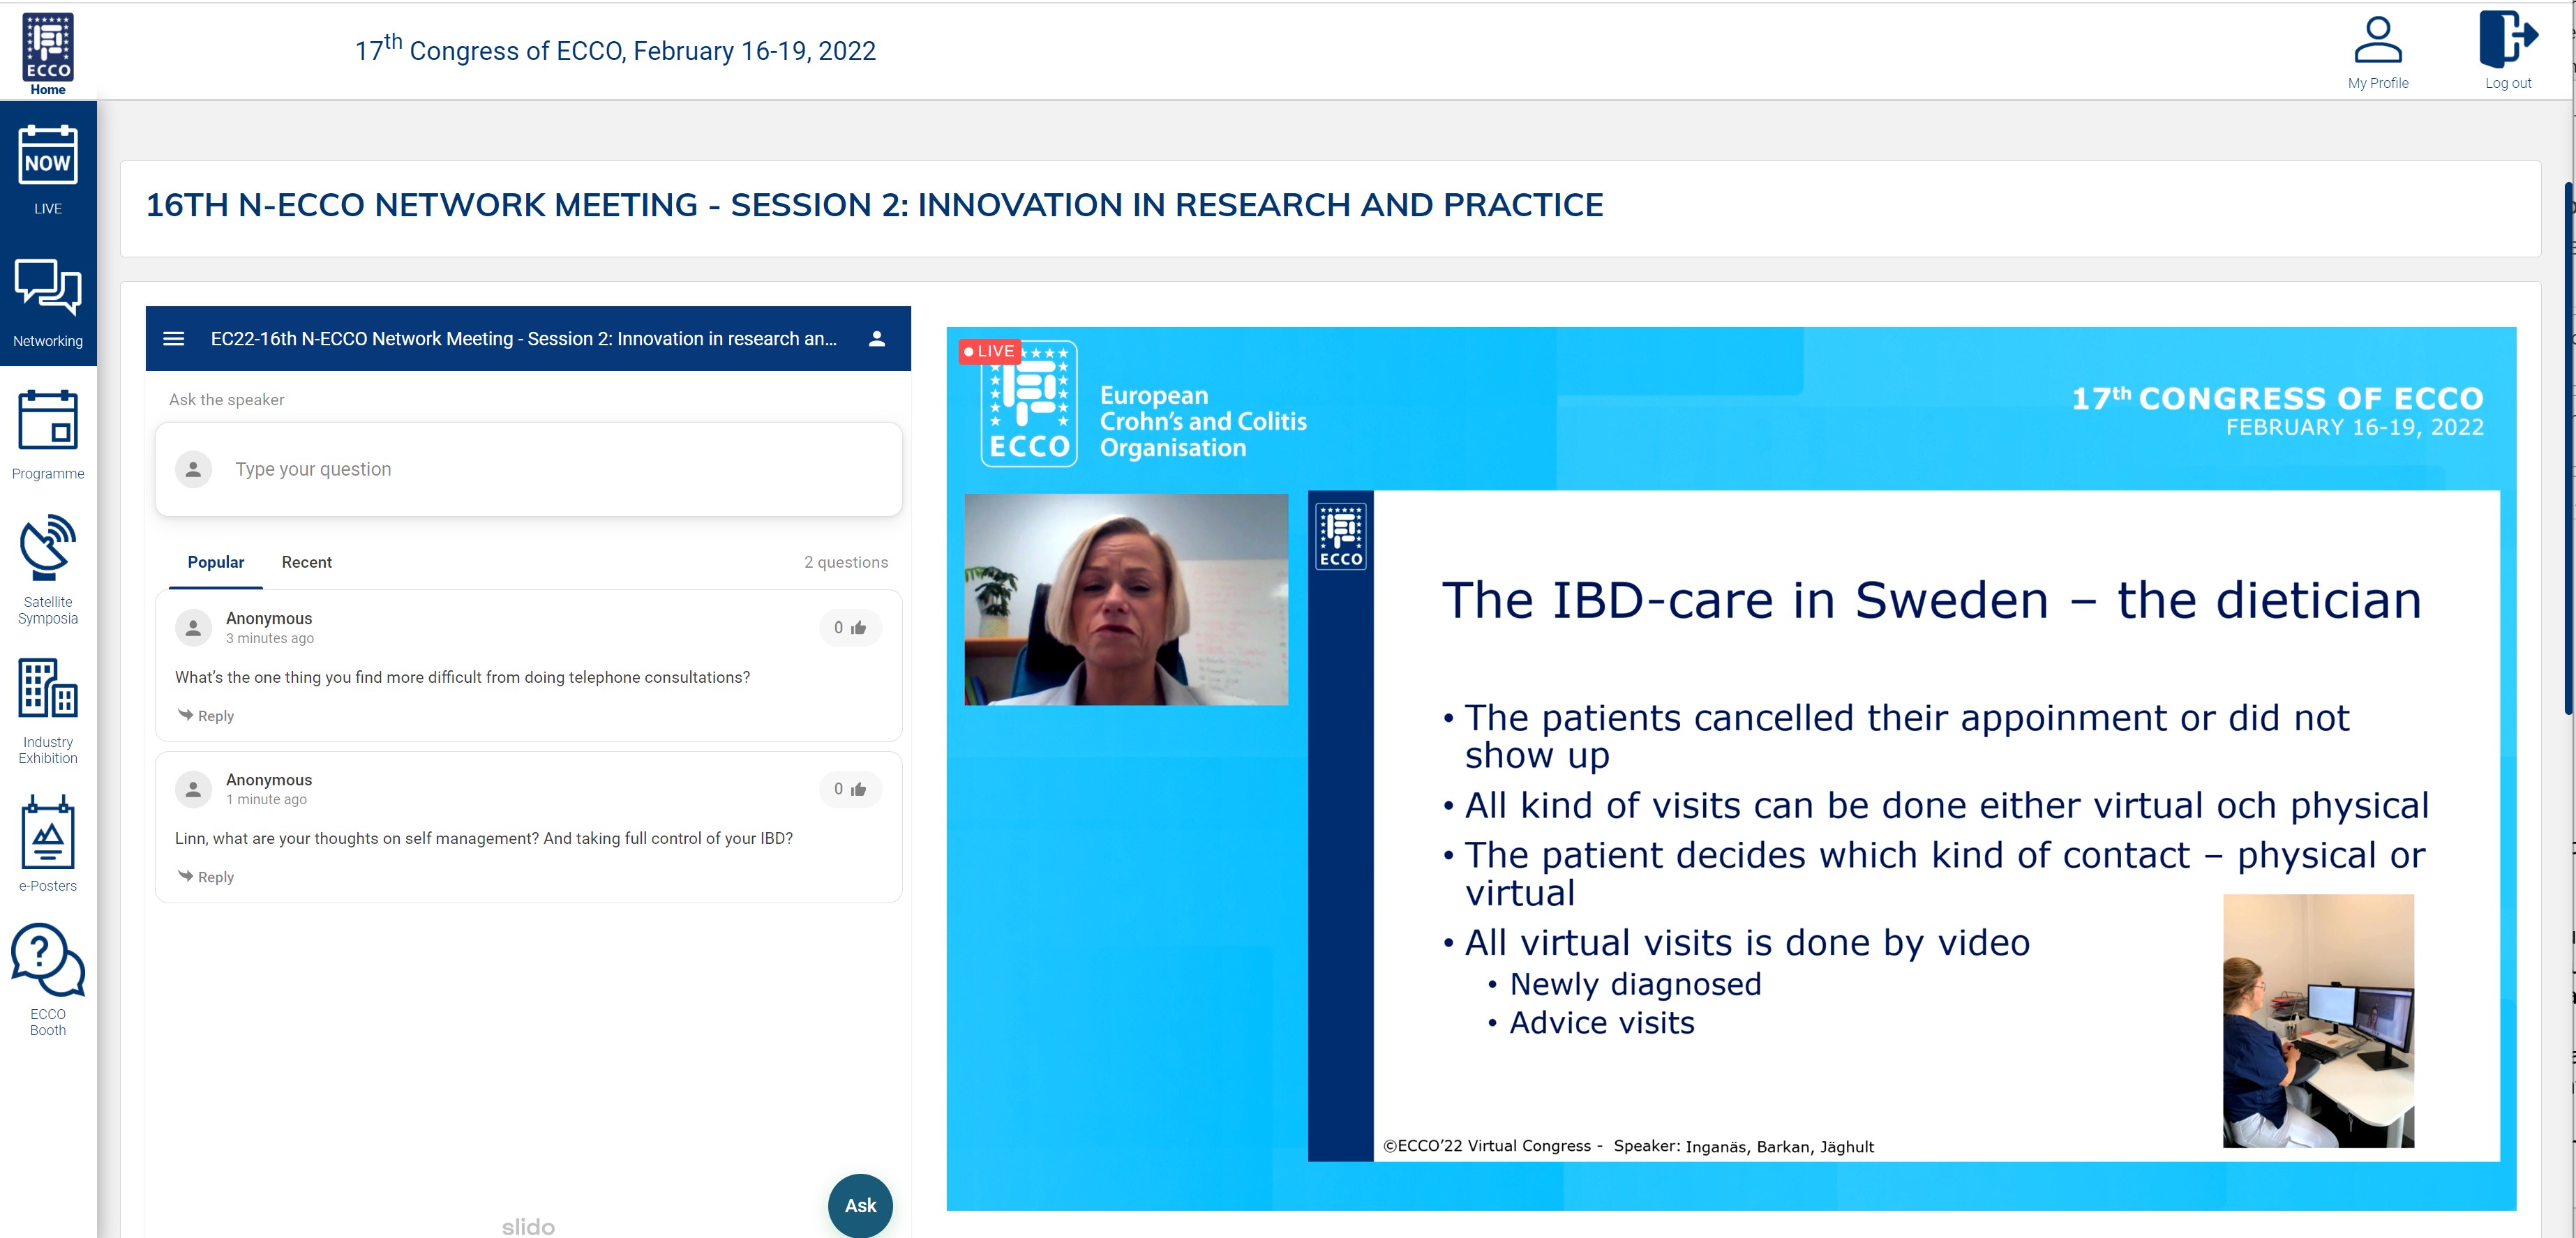Screen dimensions: 2576x1238
Task: Click the slido logo at panel bottom
Action: 528,1226
